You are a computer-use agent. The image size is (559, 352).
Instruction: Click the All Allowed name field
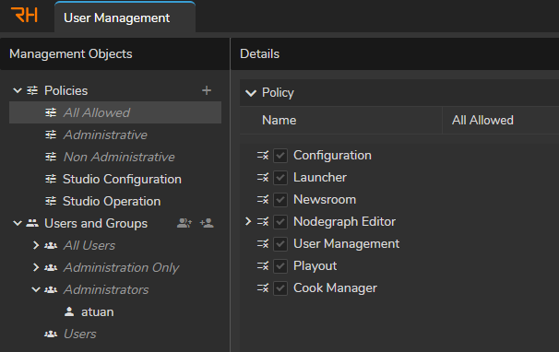click(501, 120)
